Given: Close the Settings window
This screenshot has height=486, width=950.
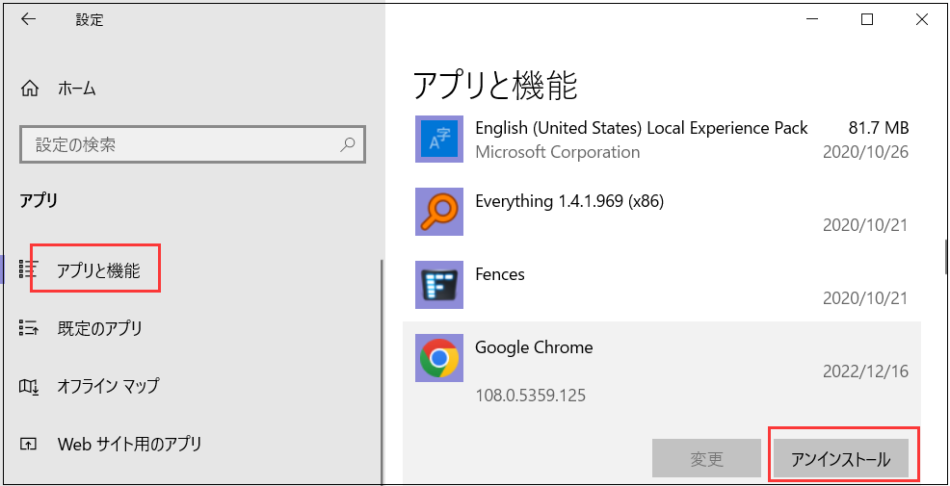Looking at the screenshot, I should click(x=921, y=19).
